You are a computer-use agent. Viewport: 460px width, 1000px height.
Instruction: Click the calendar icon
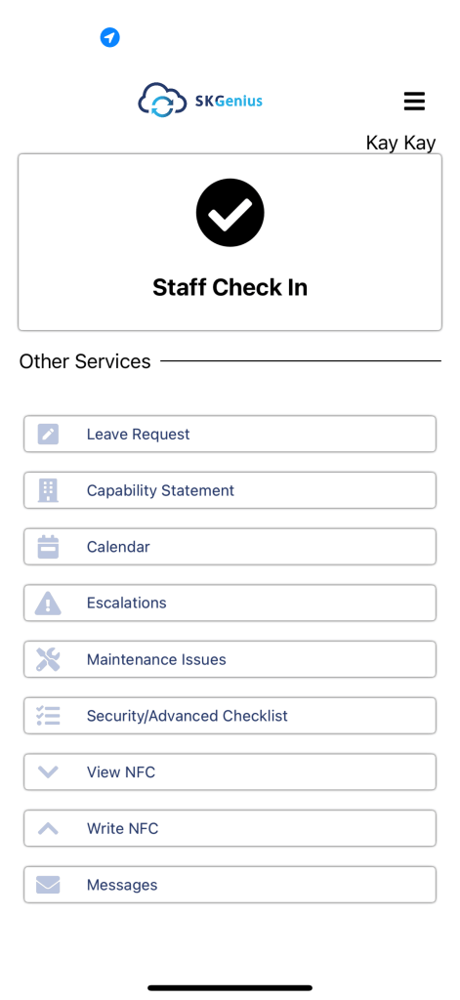[x=49, y=547]
